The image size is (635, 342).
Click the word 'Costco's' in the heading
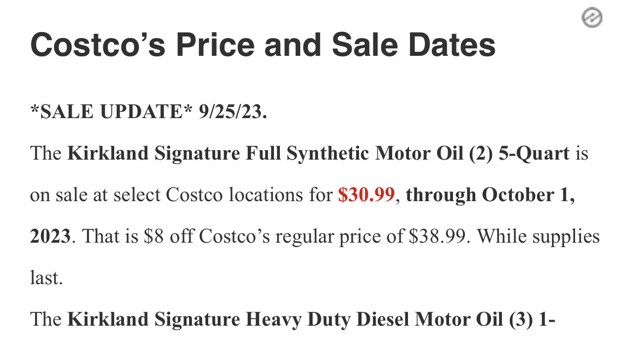point(99,45)
